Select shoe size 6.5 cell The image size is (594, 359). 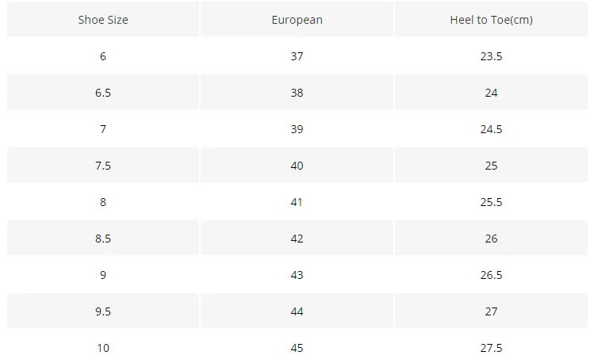coord(103,93)
